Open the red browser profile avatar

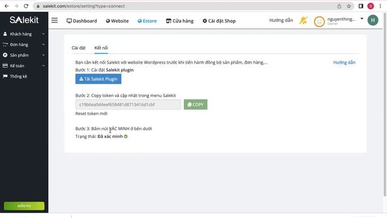[x=371, y=6]
